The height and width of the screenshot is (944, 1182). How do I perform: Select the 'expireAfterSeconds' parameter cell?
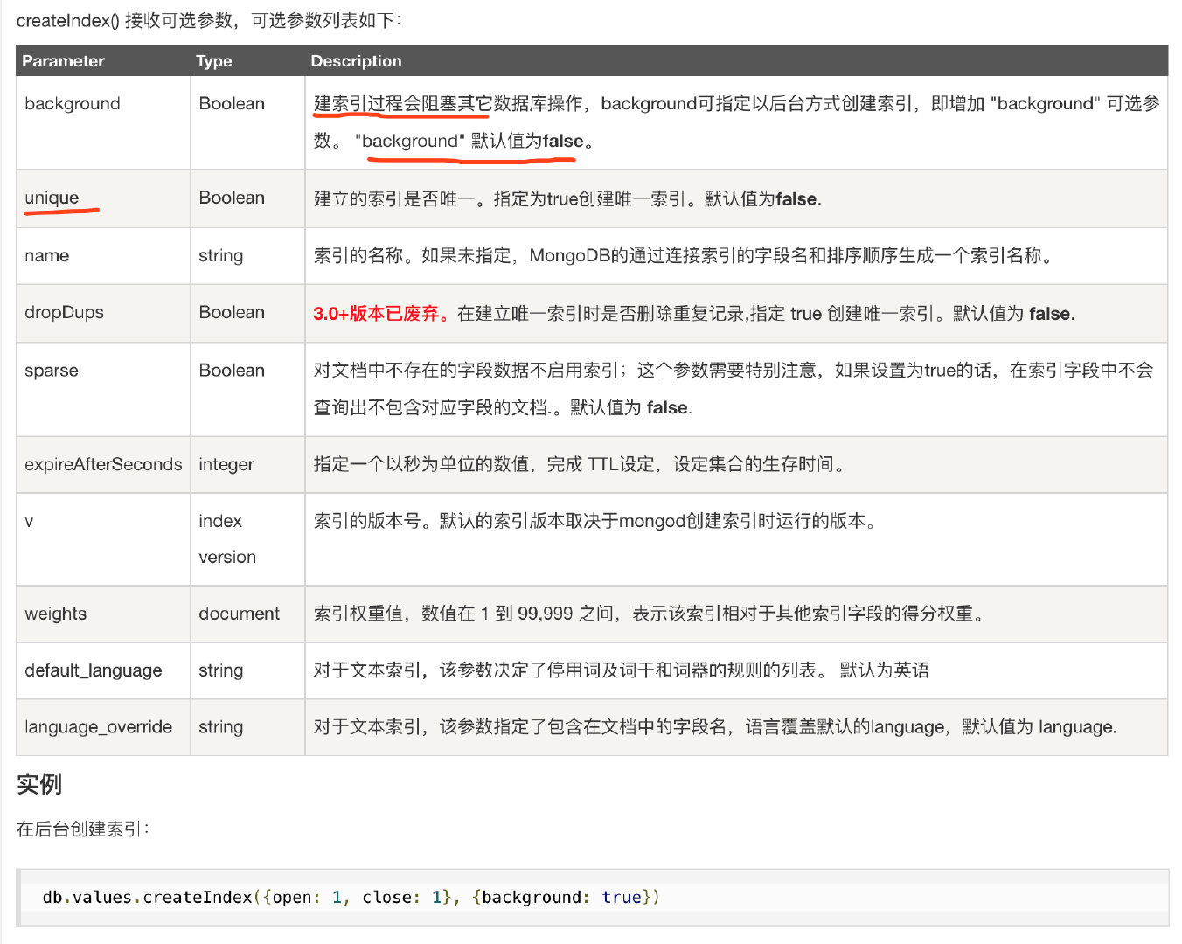(103, 464)
